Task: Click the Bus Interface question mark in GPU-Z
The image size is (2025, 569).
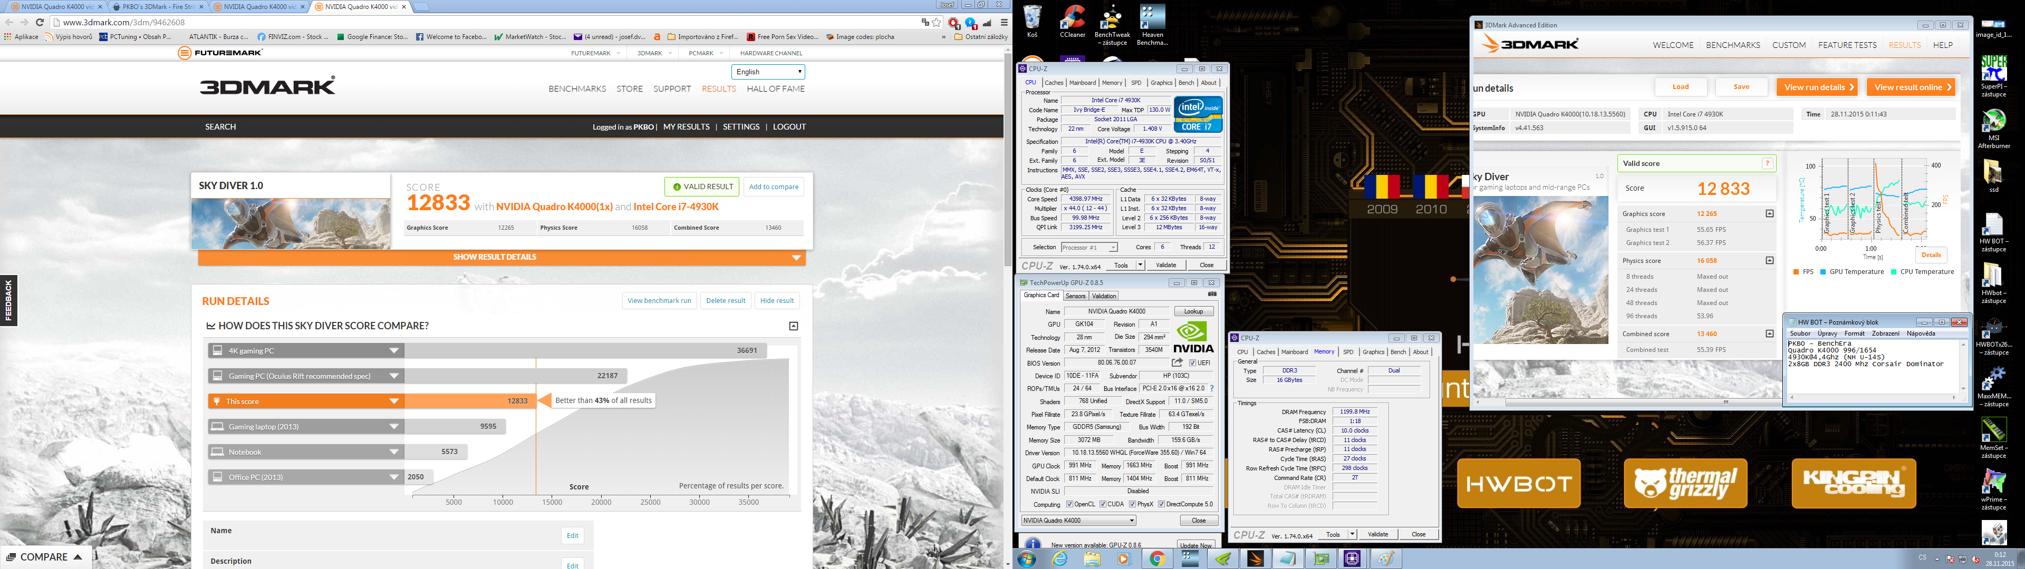Action: [1211, 388]
